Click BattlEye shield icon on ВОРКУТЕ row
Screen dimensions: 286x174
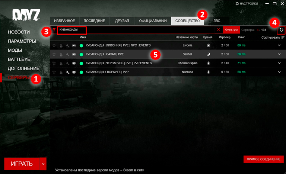(74, 72)
